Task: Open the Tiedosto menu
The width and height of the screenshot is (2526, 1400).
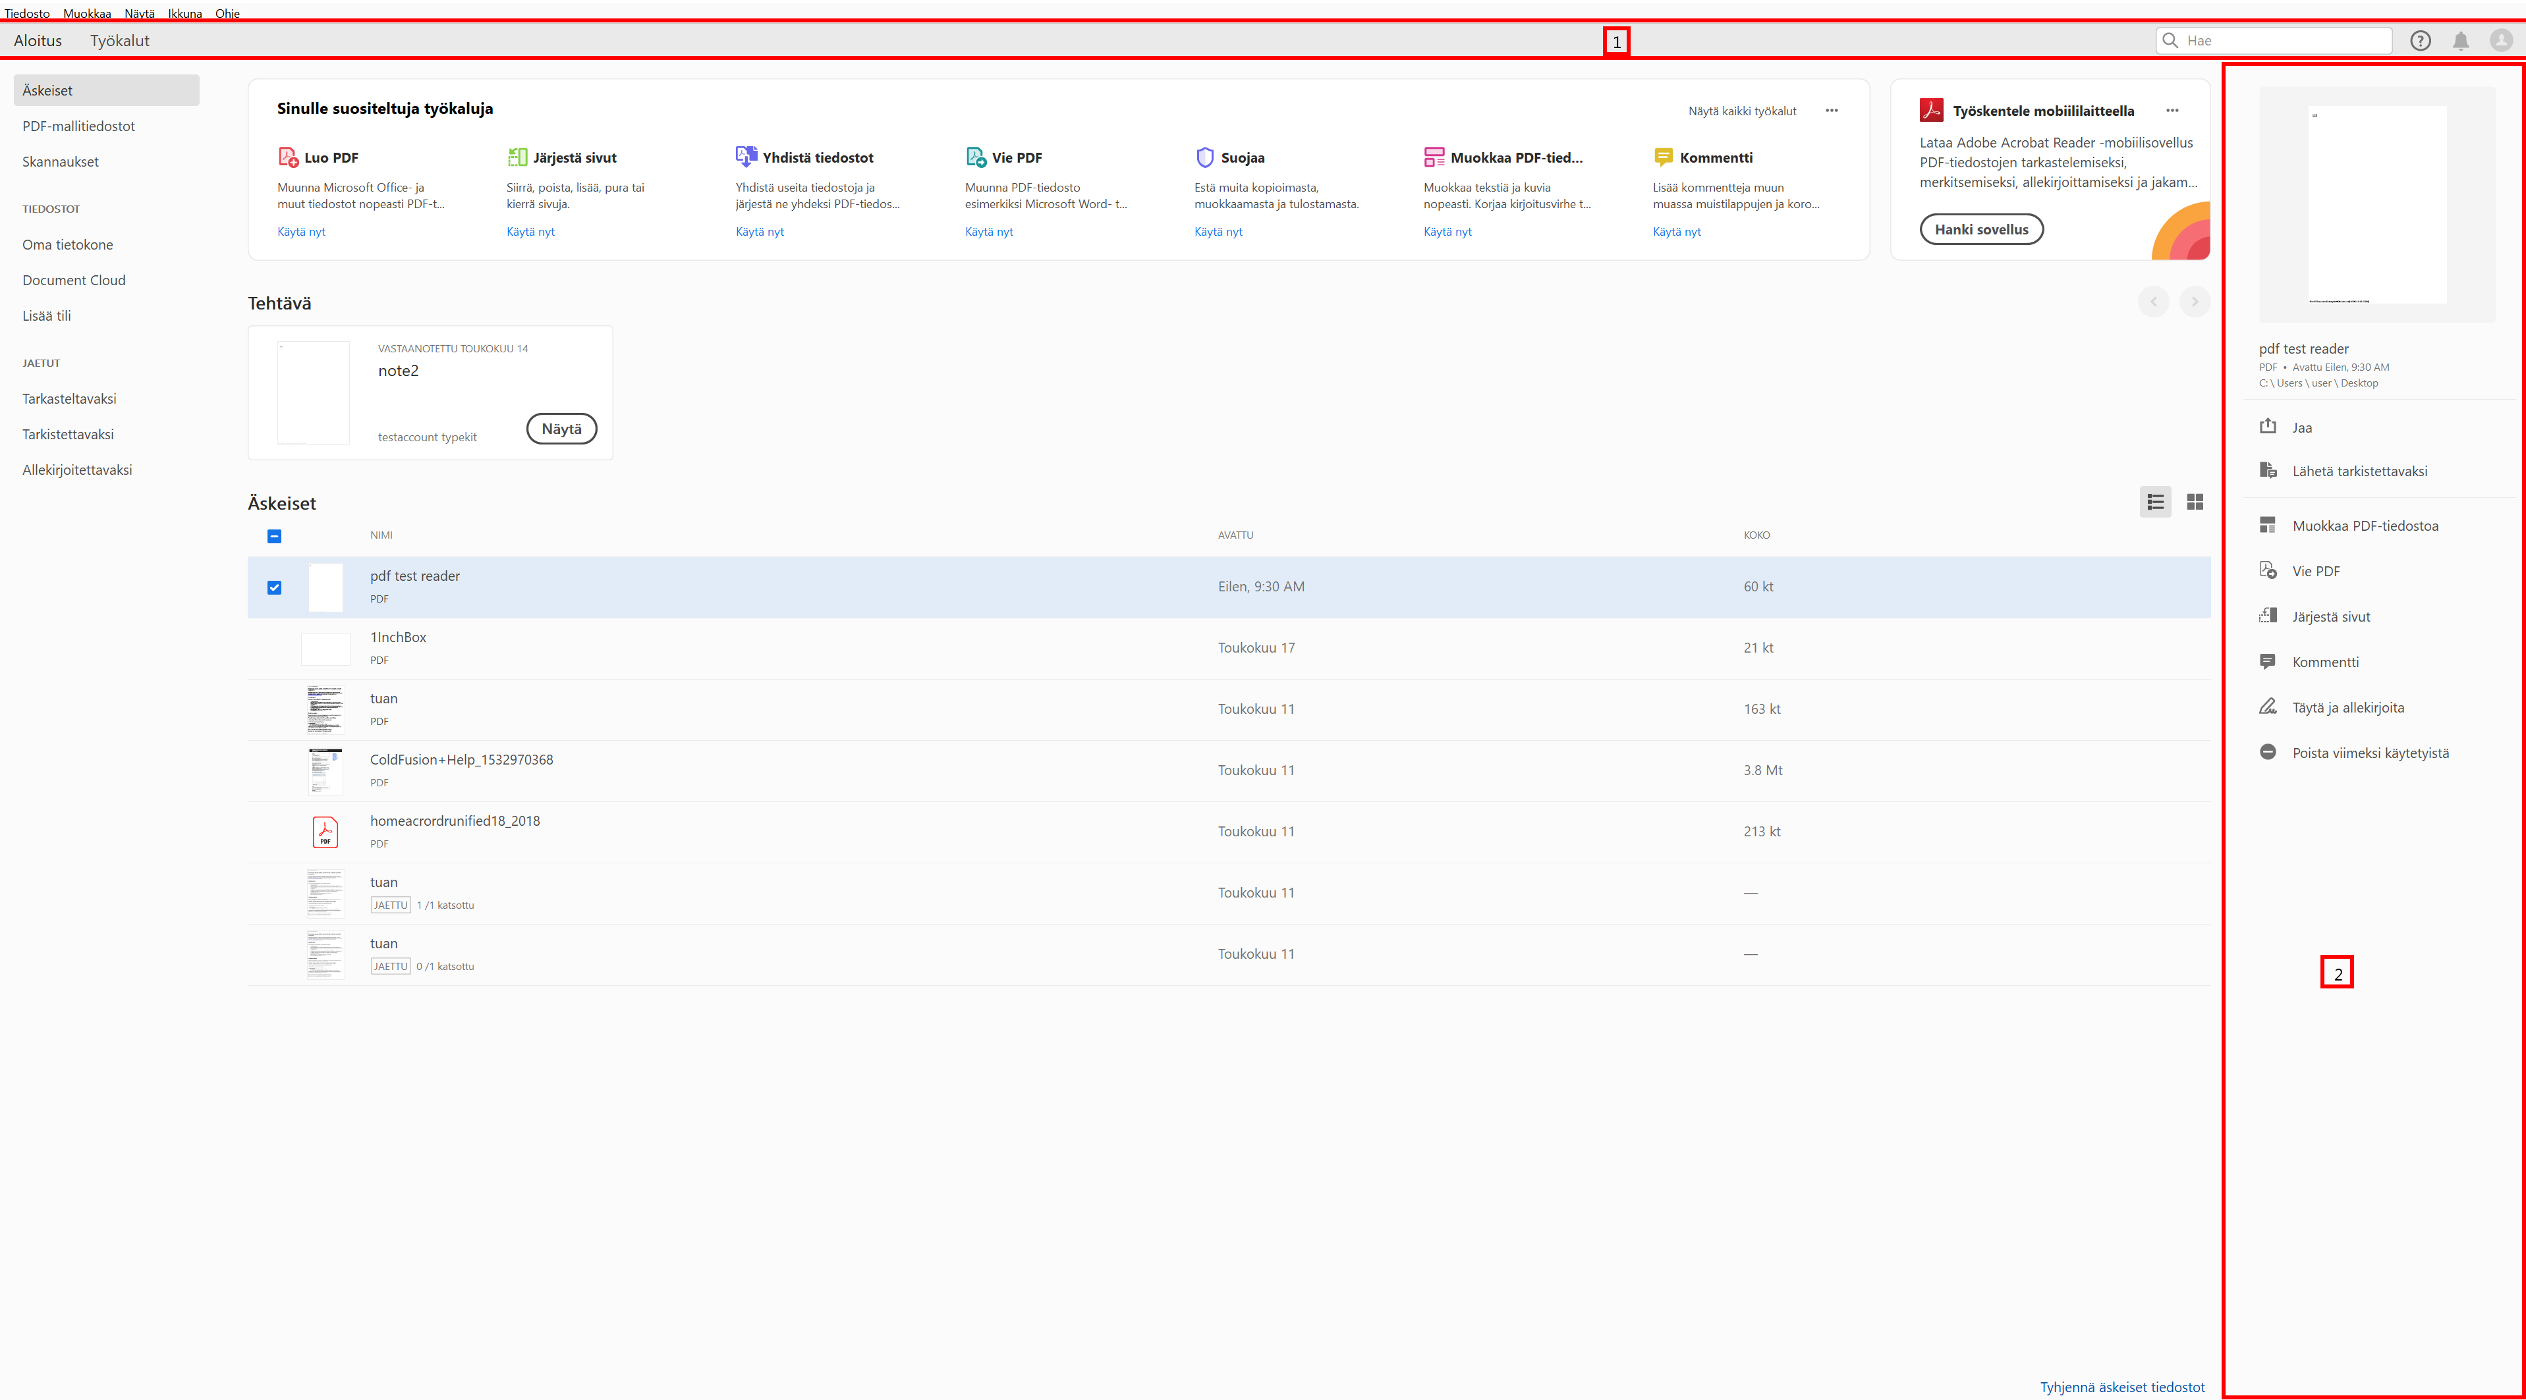Action: (x=26, y=13)
